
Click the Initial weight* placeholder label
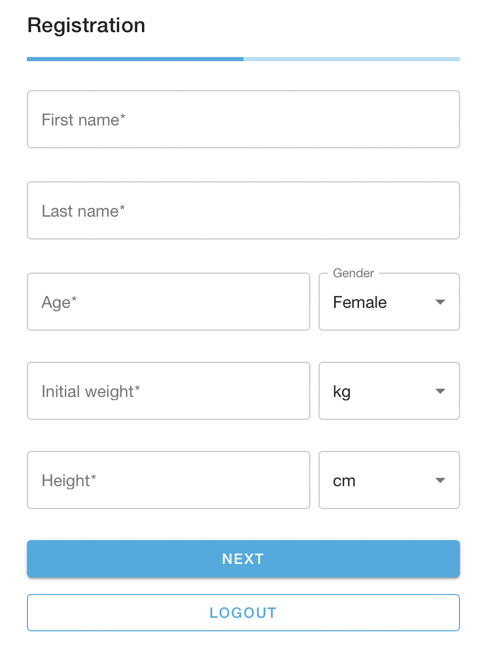pyautogui.click(x=91, y=391)
